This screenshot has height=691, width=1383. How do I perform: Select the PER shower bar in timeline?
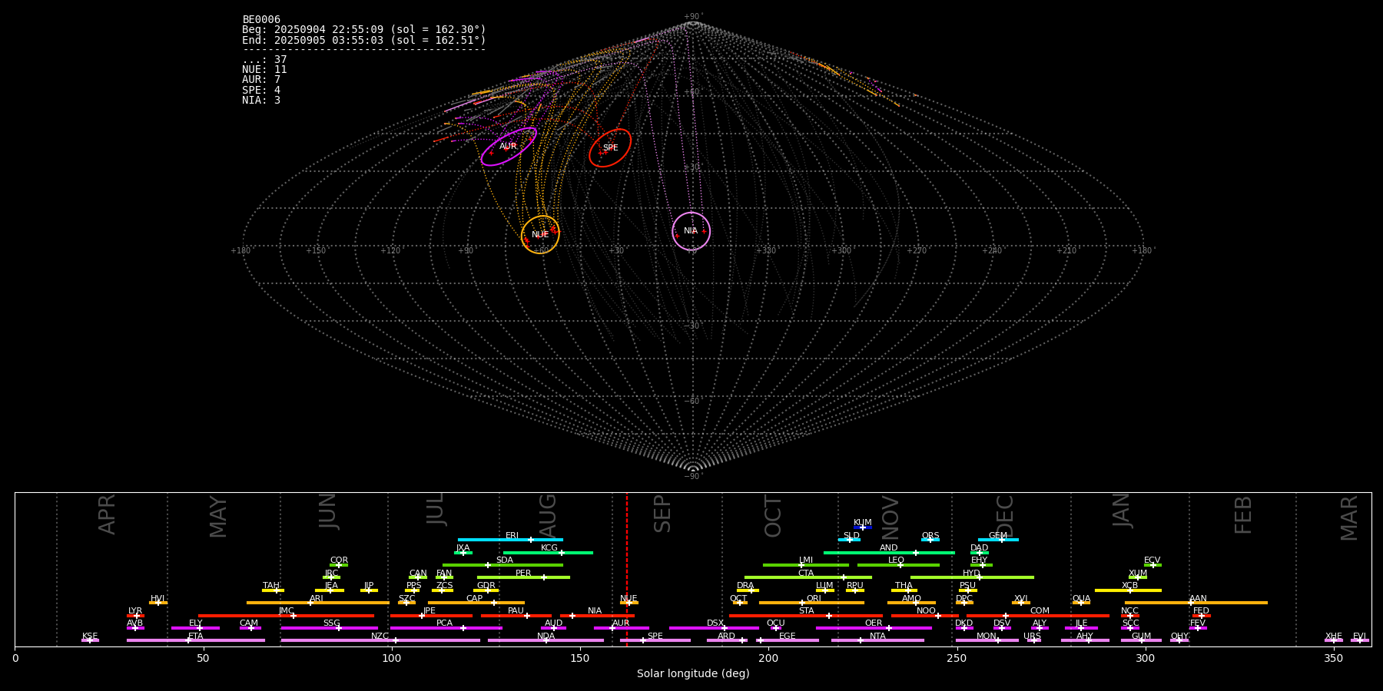pyautogui.click(x=523, y=577)
